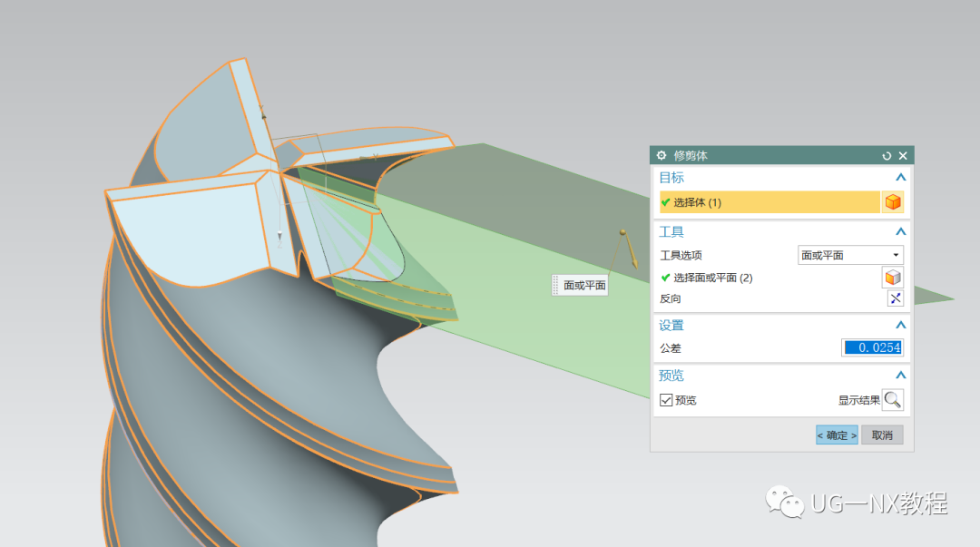Collapse the 预览 section

(x=901, y=375)
